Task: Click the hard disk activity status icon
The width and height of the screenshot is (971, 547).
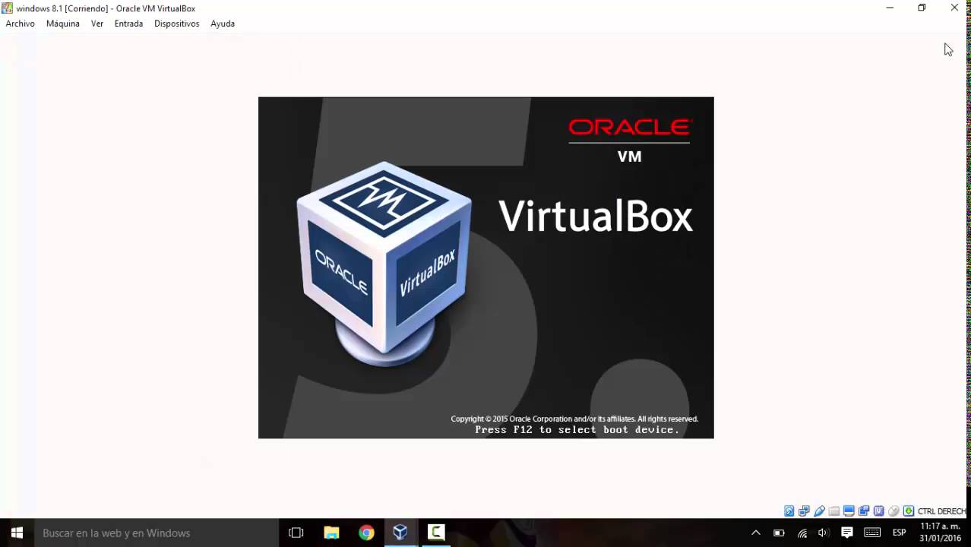Action: [789, 511]
